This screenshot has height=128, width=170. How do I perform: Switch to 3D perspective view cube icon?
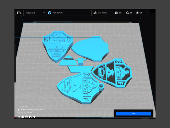point(19,117)
